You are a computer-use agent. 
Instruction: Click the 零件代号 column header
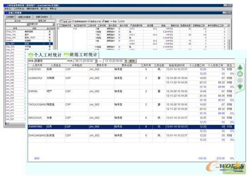coord(102,65)
